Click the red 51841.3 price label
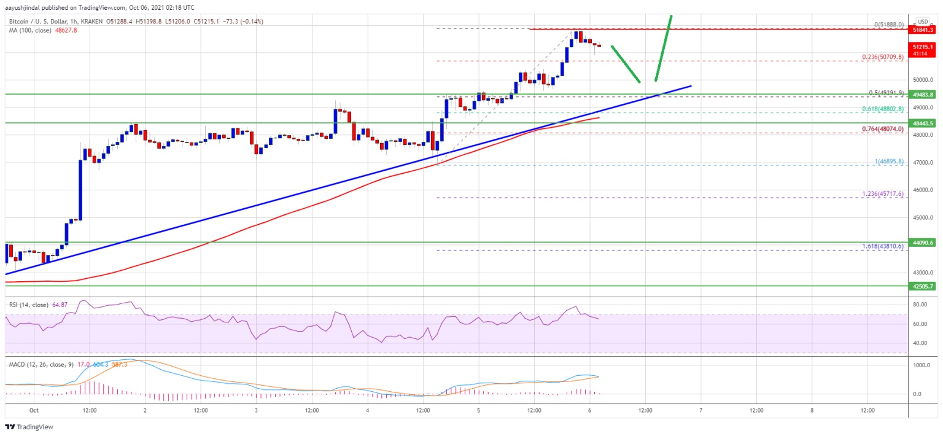943x436 pixels. click(x=923, y=29)
